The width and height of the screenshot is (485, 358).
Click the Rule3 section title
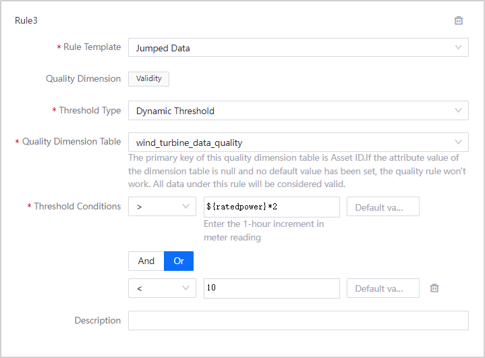click(x=26, y=20)
